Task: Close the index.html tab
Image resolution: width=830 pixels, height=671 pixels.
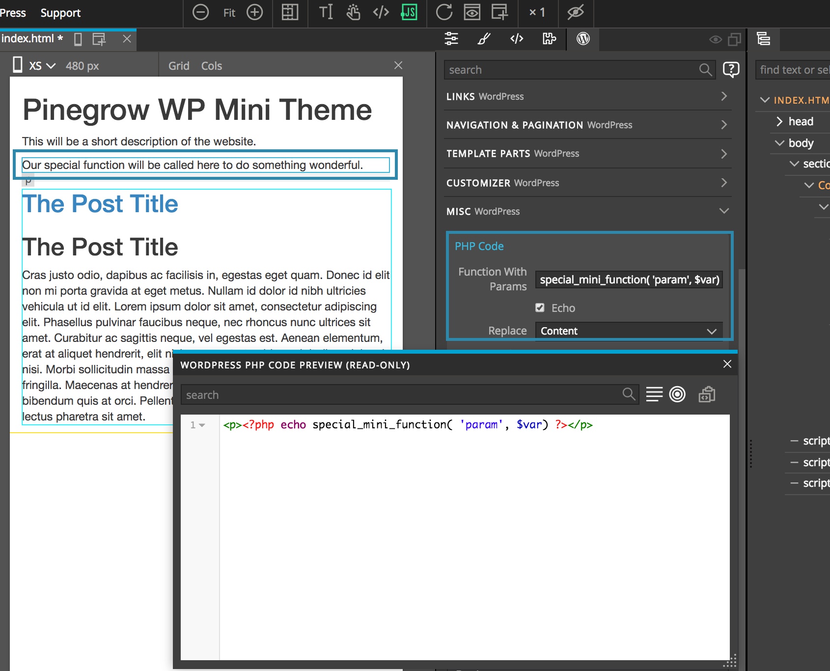Action: (x=127, y=39)
